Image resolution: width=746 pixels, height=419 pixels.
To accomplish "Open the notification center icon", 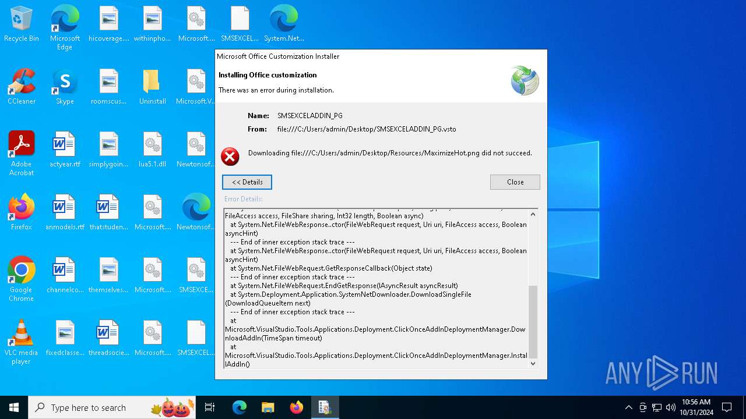I will 727,407.
